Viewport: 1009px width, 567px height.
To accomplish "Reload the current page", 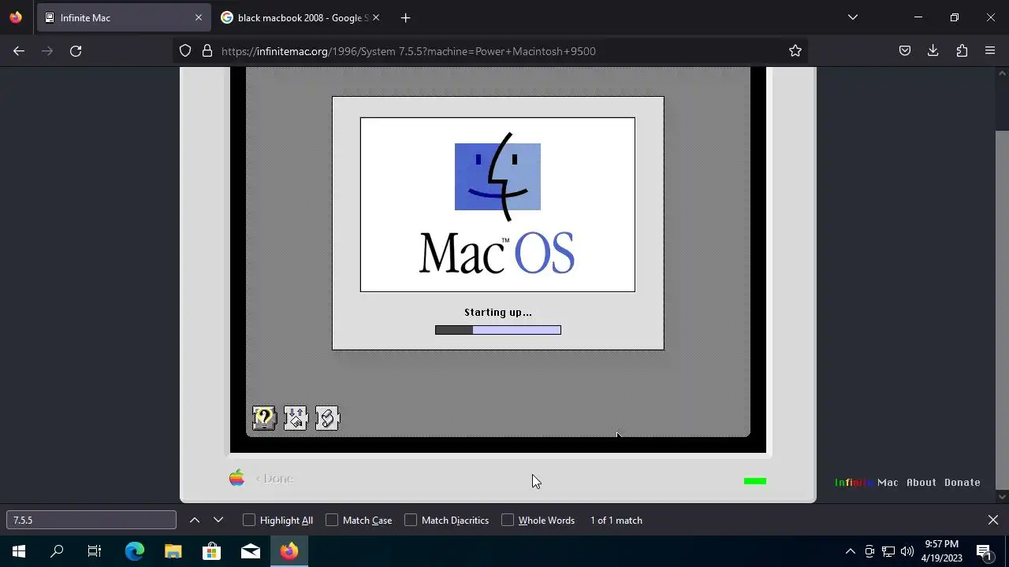I will pyautogui.click(x=76, y=50).
